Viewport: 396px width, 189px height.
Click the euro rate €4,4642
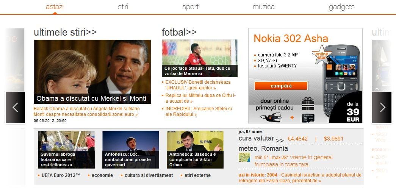(x=298, y=139)
